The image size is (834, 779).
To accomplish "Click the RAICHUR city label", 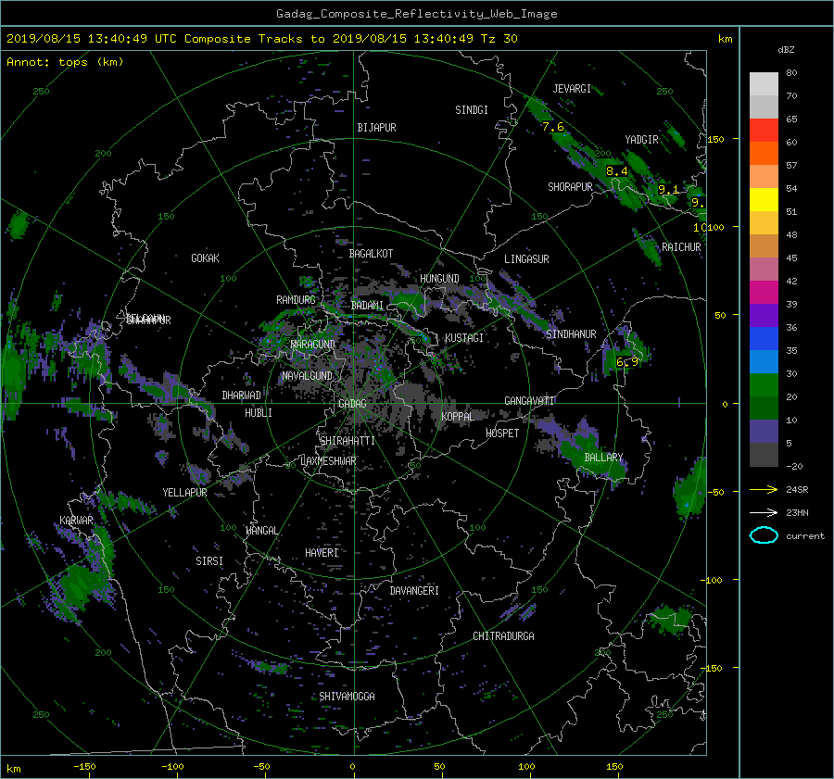I will pos(681,247).
